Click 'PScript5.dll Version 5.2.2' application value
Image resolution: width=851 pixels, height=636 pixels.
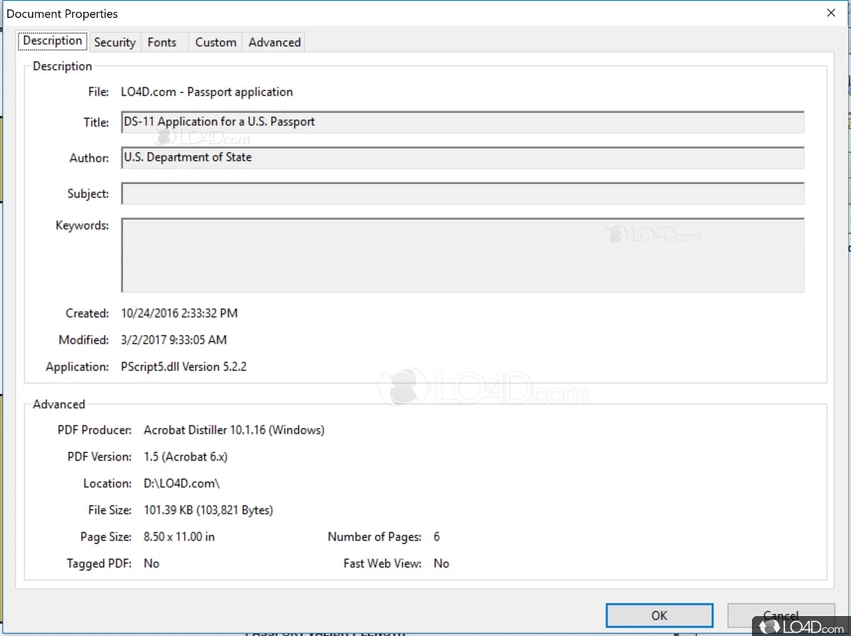(x=183, y=366)
